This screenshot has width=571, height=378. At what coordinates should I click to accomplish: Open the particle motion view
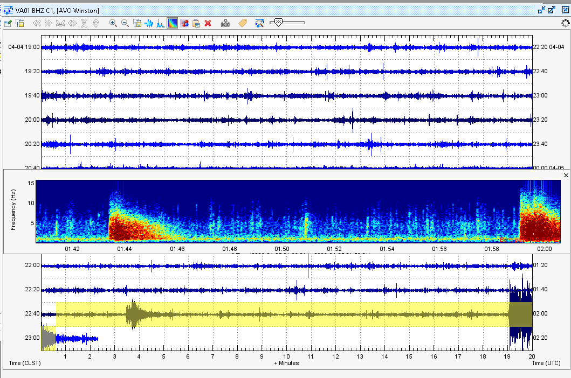coord(184,23)
